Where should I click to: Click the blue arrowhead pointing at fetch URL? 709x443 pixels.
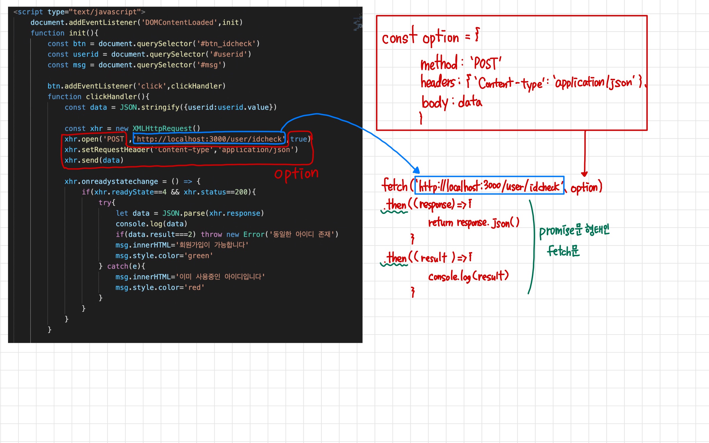click(x=417, y=170)
